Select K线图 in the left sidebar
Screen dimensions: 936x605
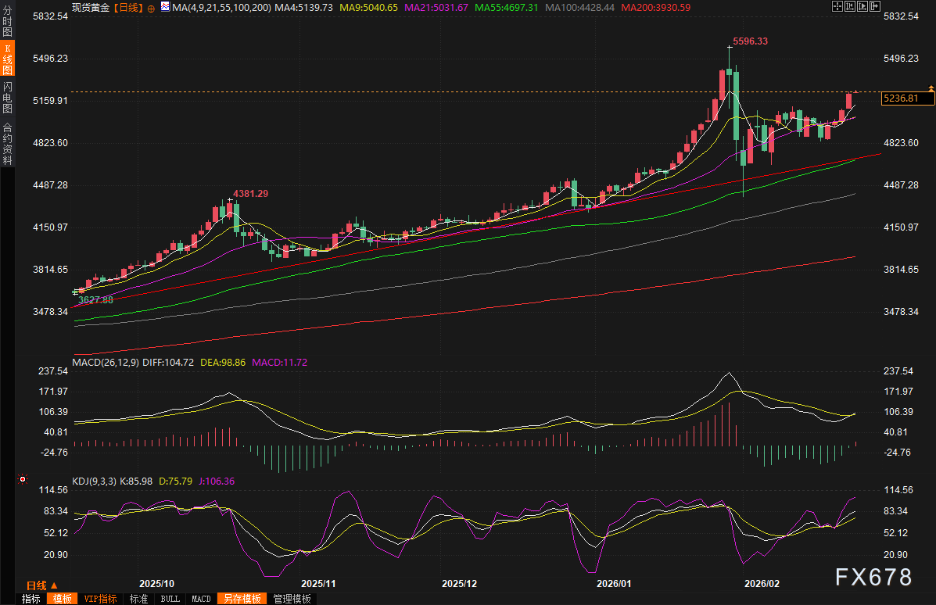click(x=5, y=53)
